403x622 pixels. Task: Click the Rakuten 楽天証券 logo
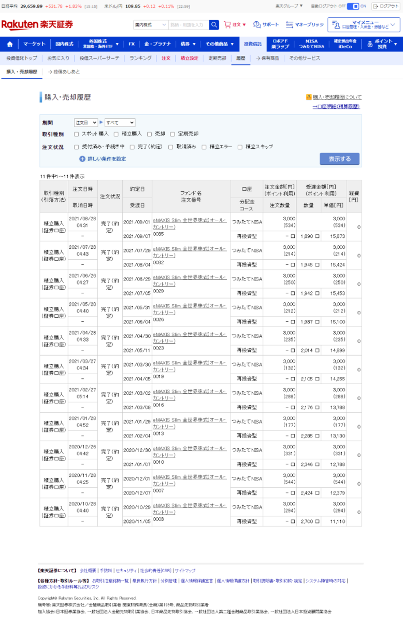click(37, 25)
